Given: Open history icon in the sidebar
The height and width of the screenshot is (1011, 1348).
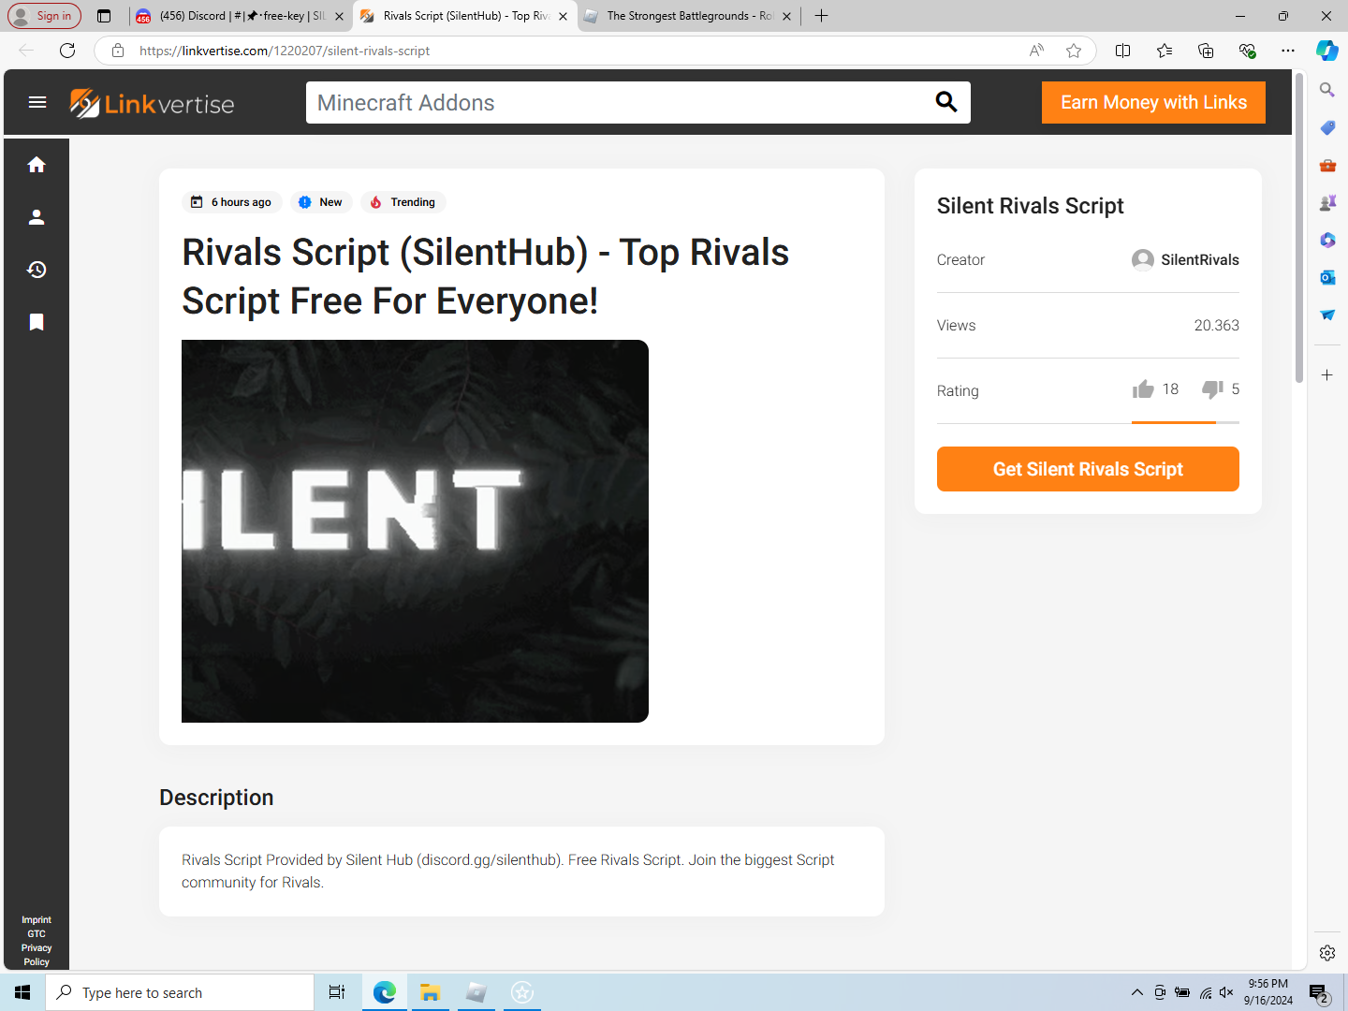Looking at the screenshot, I should [x=37, y=270].
